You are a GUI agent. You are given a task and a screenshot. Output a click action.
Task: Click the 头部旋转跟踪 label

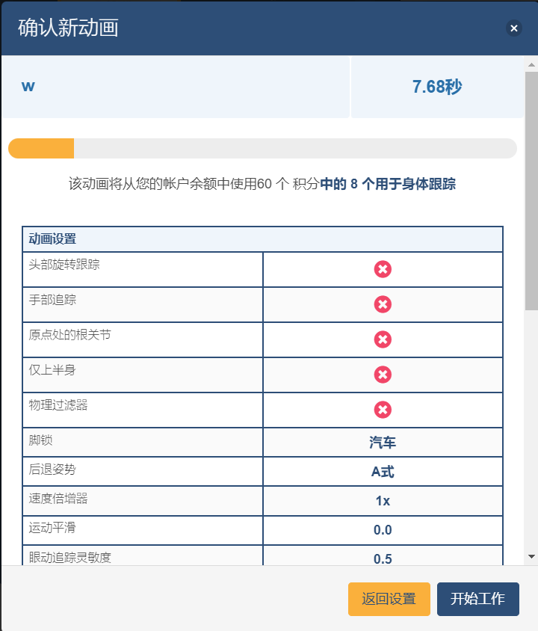[x=64, y=265]
